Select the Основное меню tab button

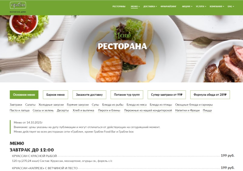tap(24, 95)
